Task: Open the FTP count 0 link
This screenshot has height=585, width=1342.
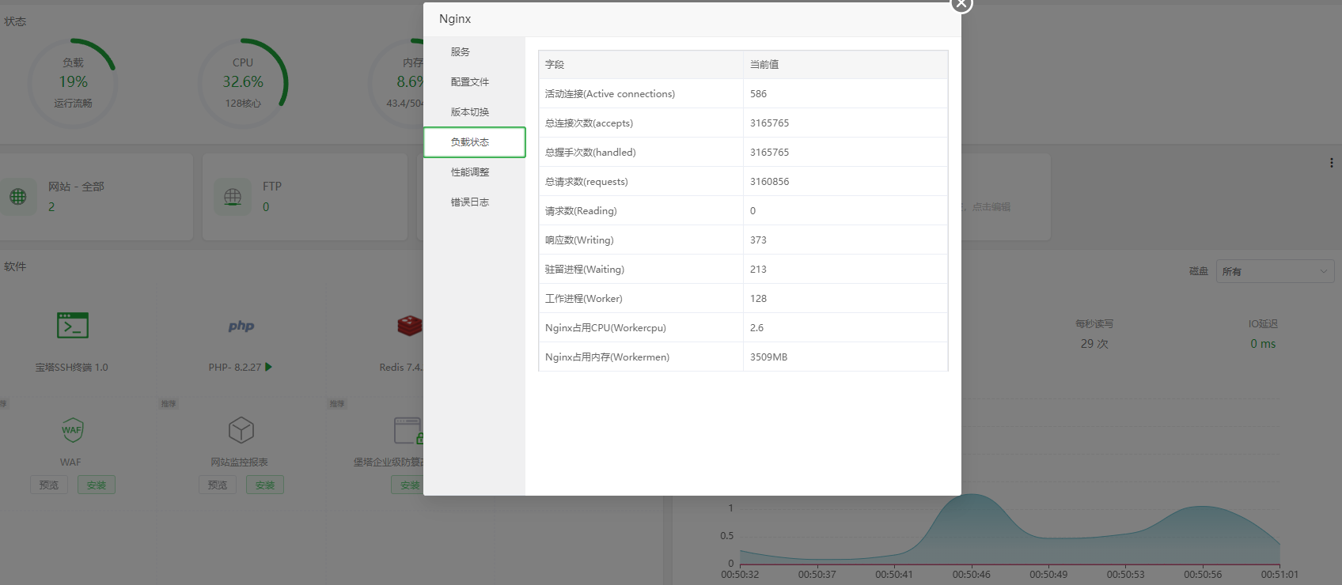Action: [266, 207]
